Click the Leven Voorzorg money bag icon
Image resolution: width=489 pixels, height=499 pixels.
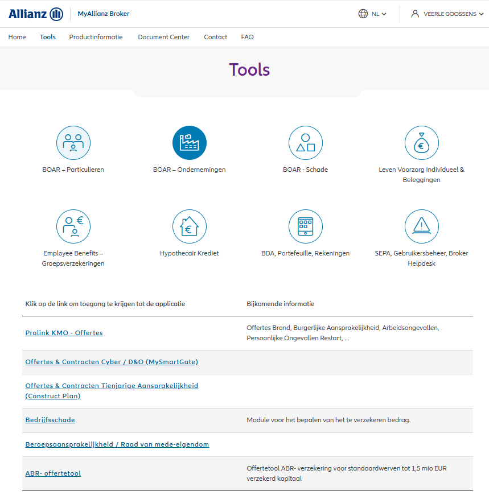[x=421, y=143]
